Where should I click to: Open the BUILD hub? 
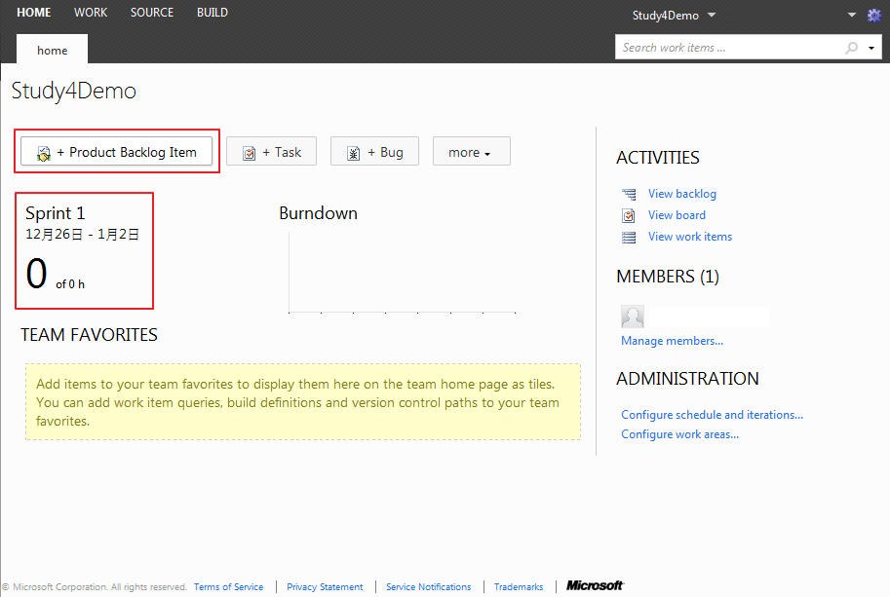213,13
